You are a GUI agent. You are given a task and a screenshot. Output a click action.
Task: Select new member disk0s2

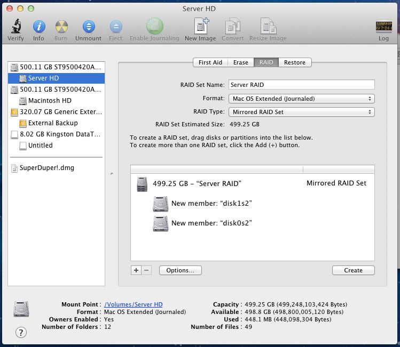tap(252, 223)
